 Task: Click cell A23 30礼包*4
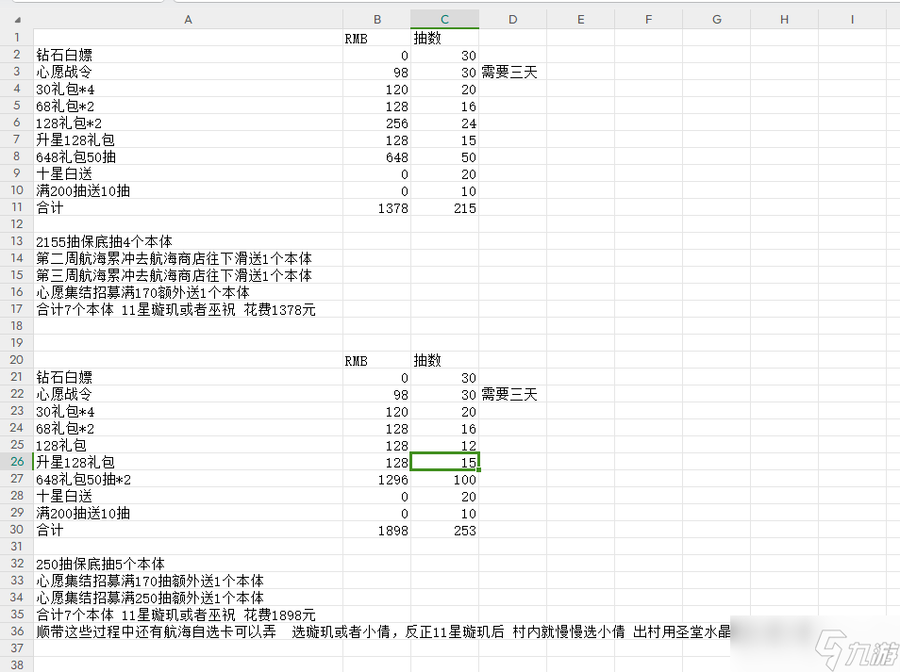coord(189,411)
